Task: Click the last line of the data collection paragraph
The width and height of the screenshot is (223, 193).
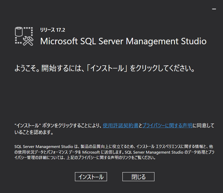Action: (x=85, y=158)
